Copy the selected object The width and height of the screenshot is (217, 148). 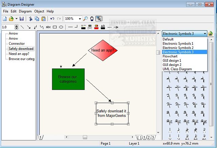[x=37, y=19]
